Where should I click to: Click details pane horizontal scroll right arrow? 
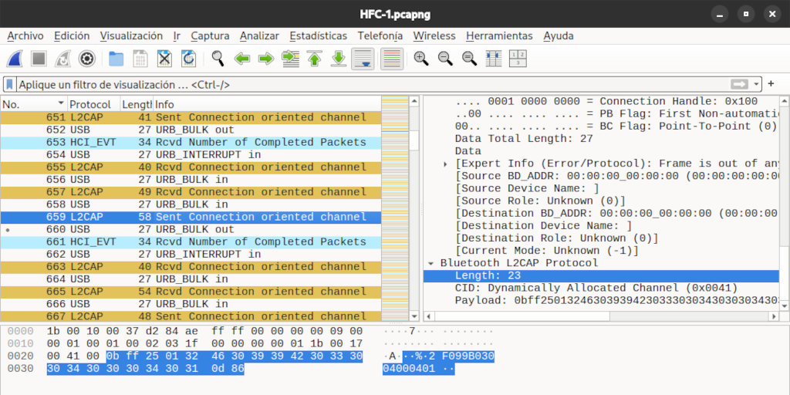pyautogui.click(x=774, y=316)
